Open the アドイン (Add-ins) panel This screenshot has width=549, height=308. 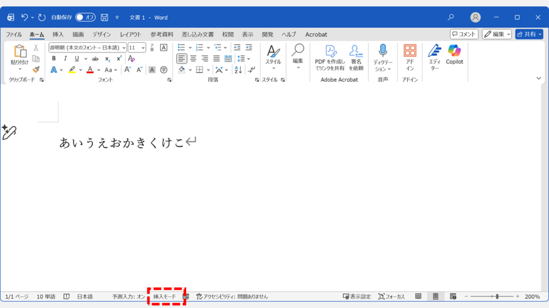[410, 56]
